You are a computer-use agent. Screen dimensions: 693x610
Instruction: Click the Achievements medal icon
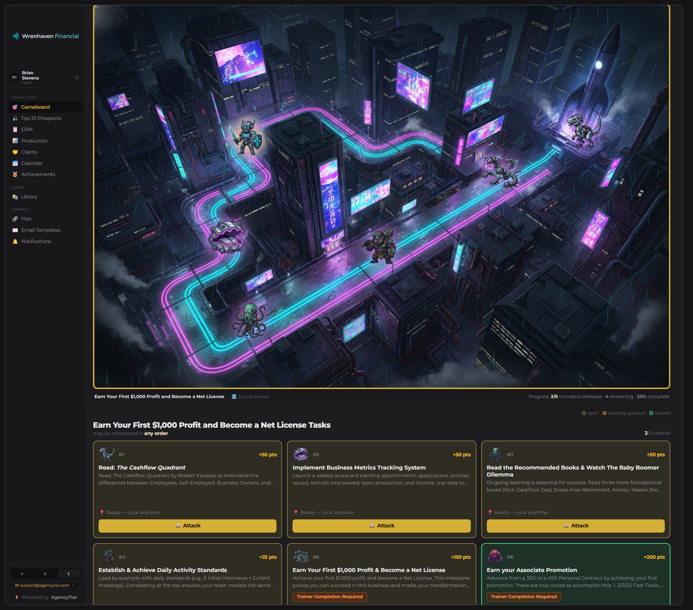point(15,174)
